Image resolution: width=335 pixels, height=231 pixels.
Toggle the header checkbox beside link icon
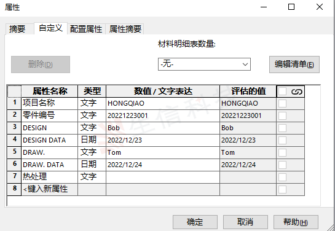[282, 92]
